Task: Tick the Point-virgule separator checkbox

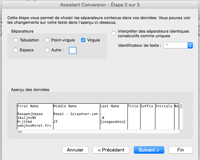Action: click(x=47, y=40)
